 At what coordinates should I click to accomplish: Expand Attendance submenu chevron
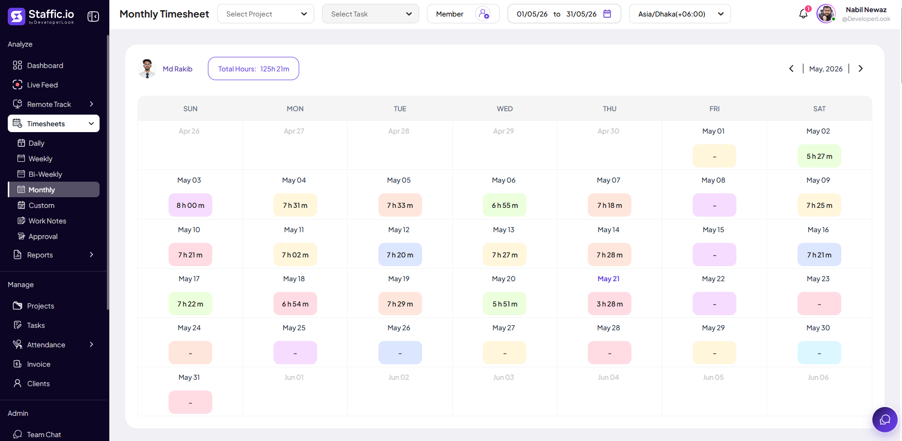click(91, 344)
